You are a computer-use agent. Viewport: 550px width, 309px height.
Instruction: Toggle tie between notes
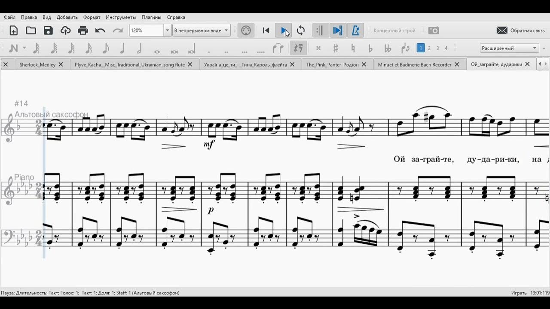(x=278, y=48)
